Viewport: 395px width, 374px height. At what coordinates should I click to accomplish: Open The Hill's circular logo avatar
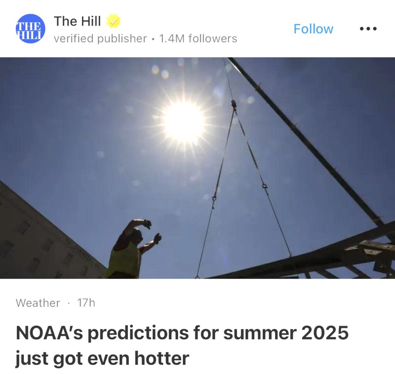pos(30,29)
